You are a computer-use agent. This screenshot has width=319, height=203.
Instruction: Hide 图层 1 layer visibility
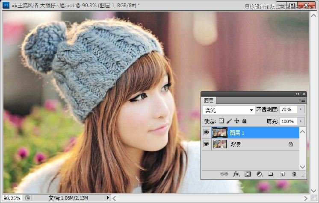coord(206,133)
